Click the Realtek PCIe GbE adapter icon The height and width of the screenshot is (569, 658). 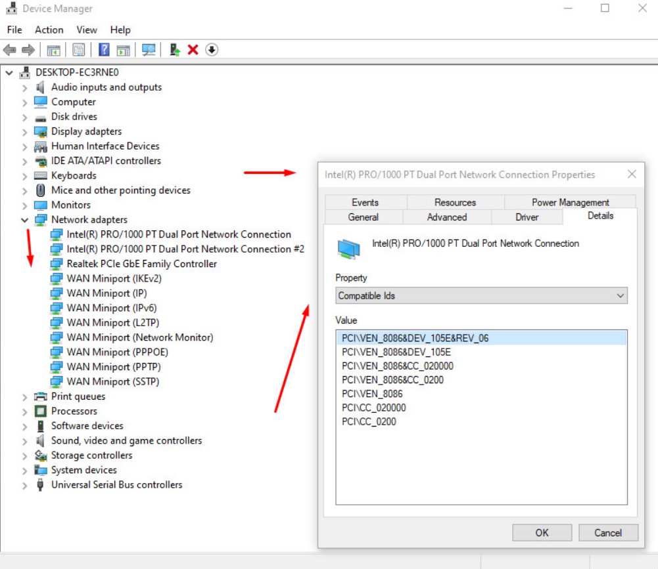(57, 264)
